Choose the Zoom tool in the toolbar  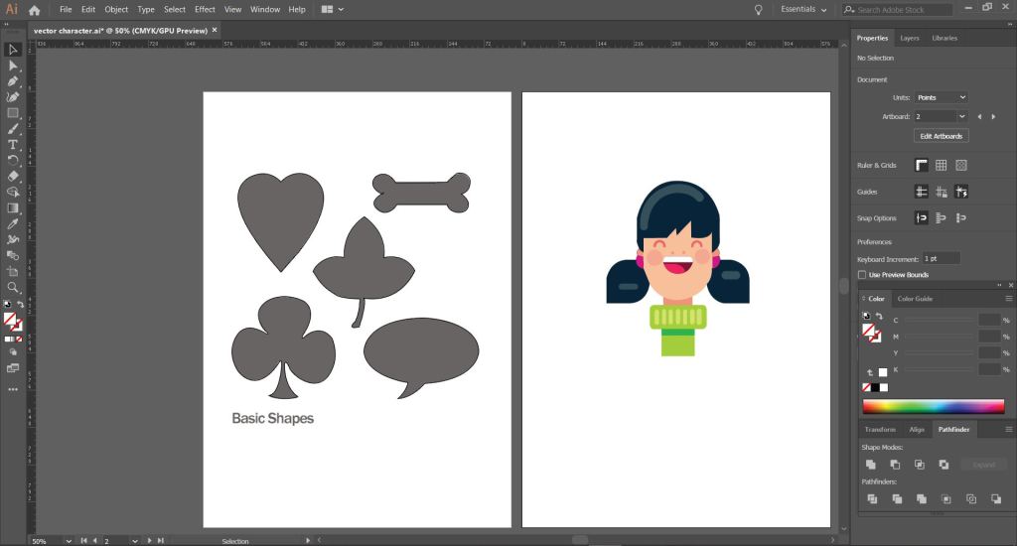tap(13, 287)
